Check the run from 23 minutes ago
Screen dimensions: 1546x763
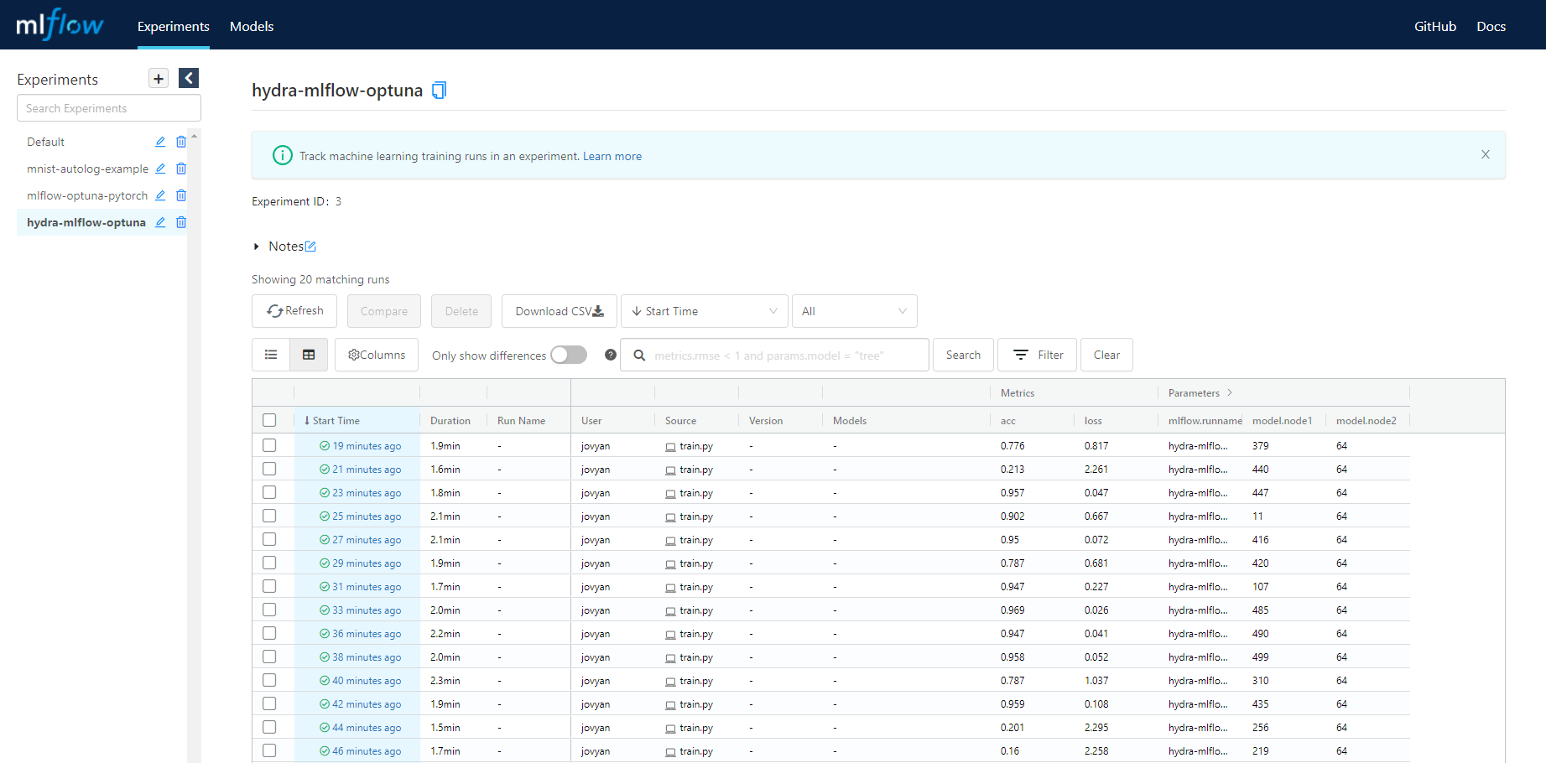tap(269, 492)
